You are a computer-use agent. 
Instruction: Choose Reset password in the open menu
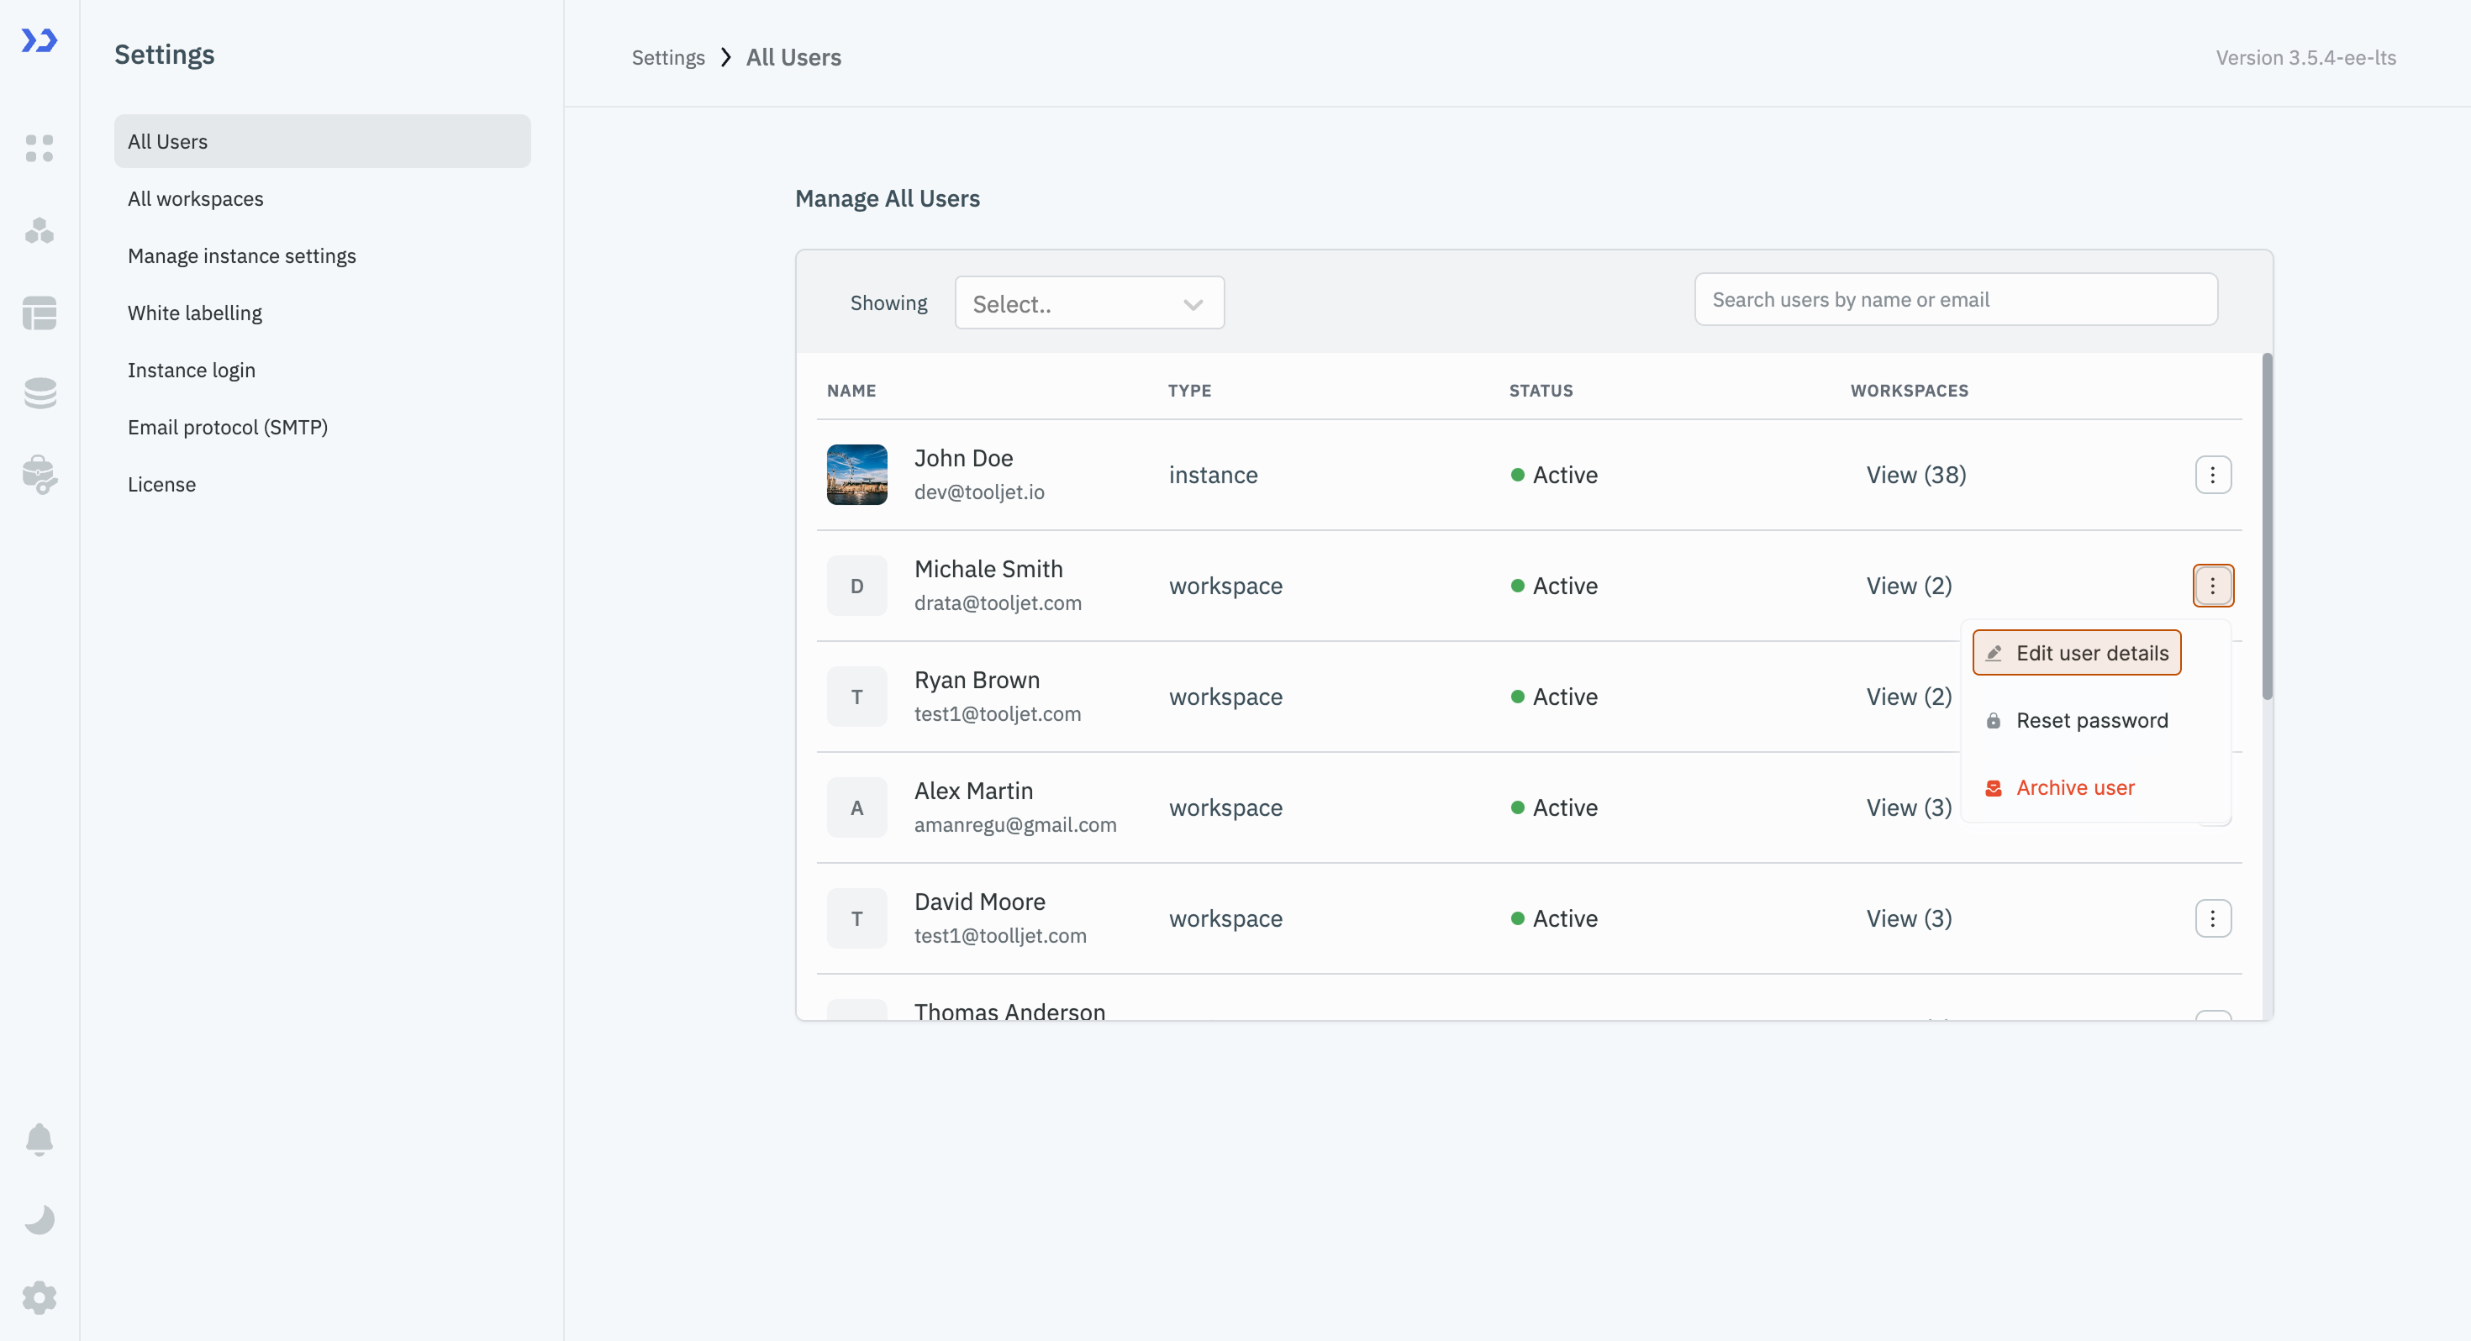[x=2092, y=719]
